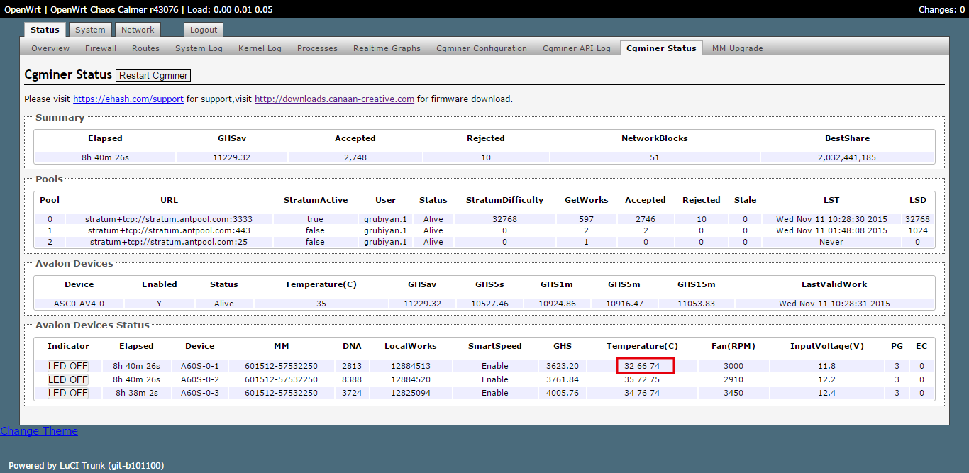Open the Firewall subtab
This screenshot has width=969, height=473.
coord(101,48)
